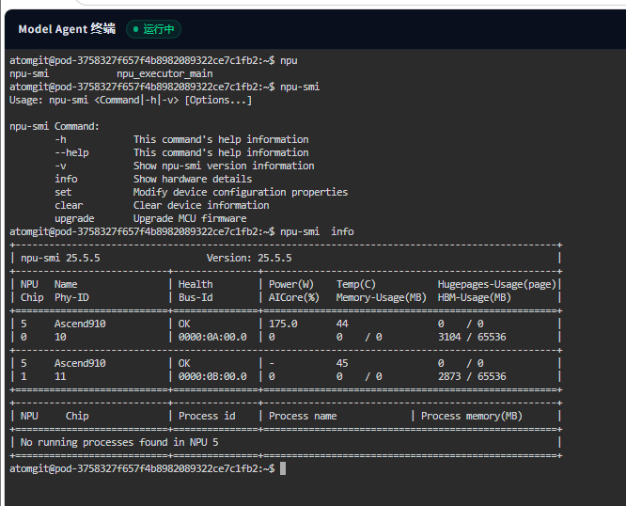Click HBM usage 2873 / 65536
Viewport: 626px width, 506px height.
point(472,376)
